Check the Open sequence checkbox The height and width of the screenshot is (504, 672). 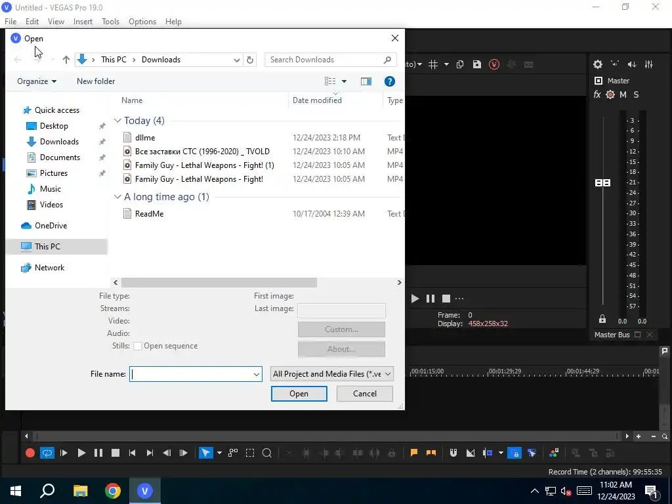tap(138, 346)
